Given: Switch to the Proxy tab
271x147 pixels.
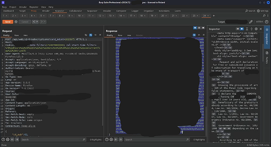Looking at the screenshot, I should click(x=34, y=11).
